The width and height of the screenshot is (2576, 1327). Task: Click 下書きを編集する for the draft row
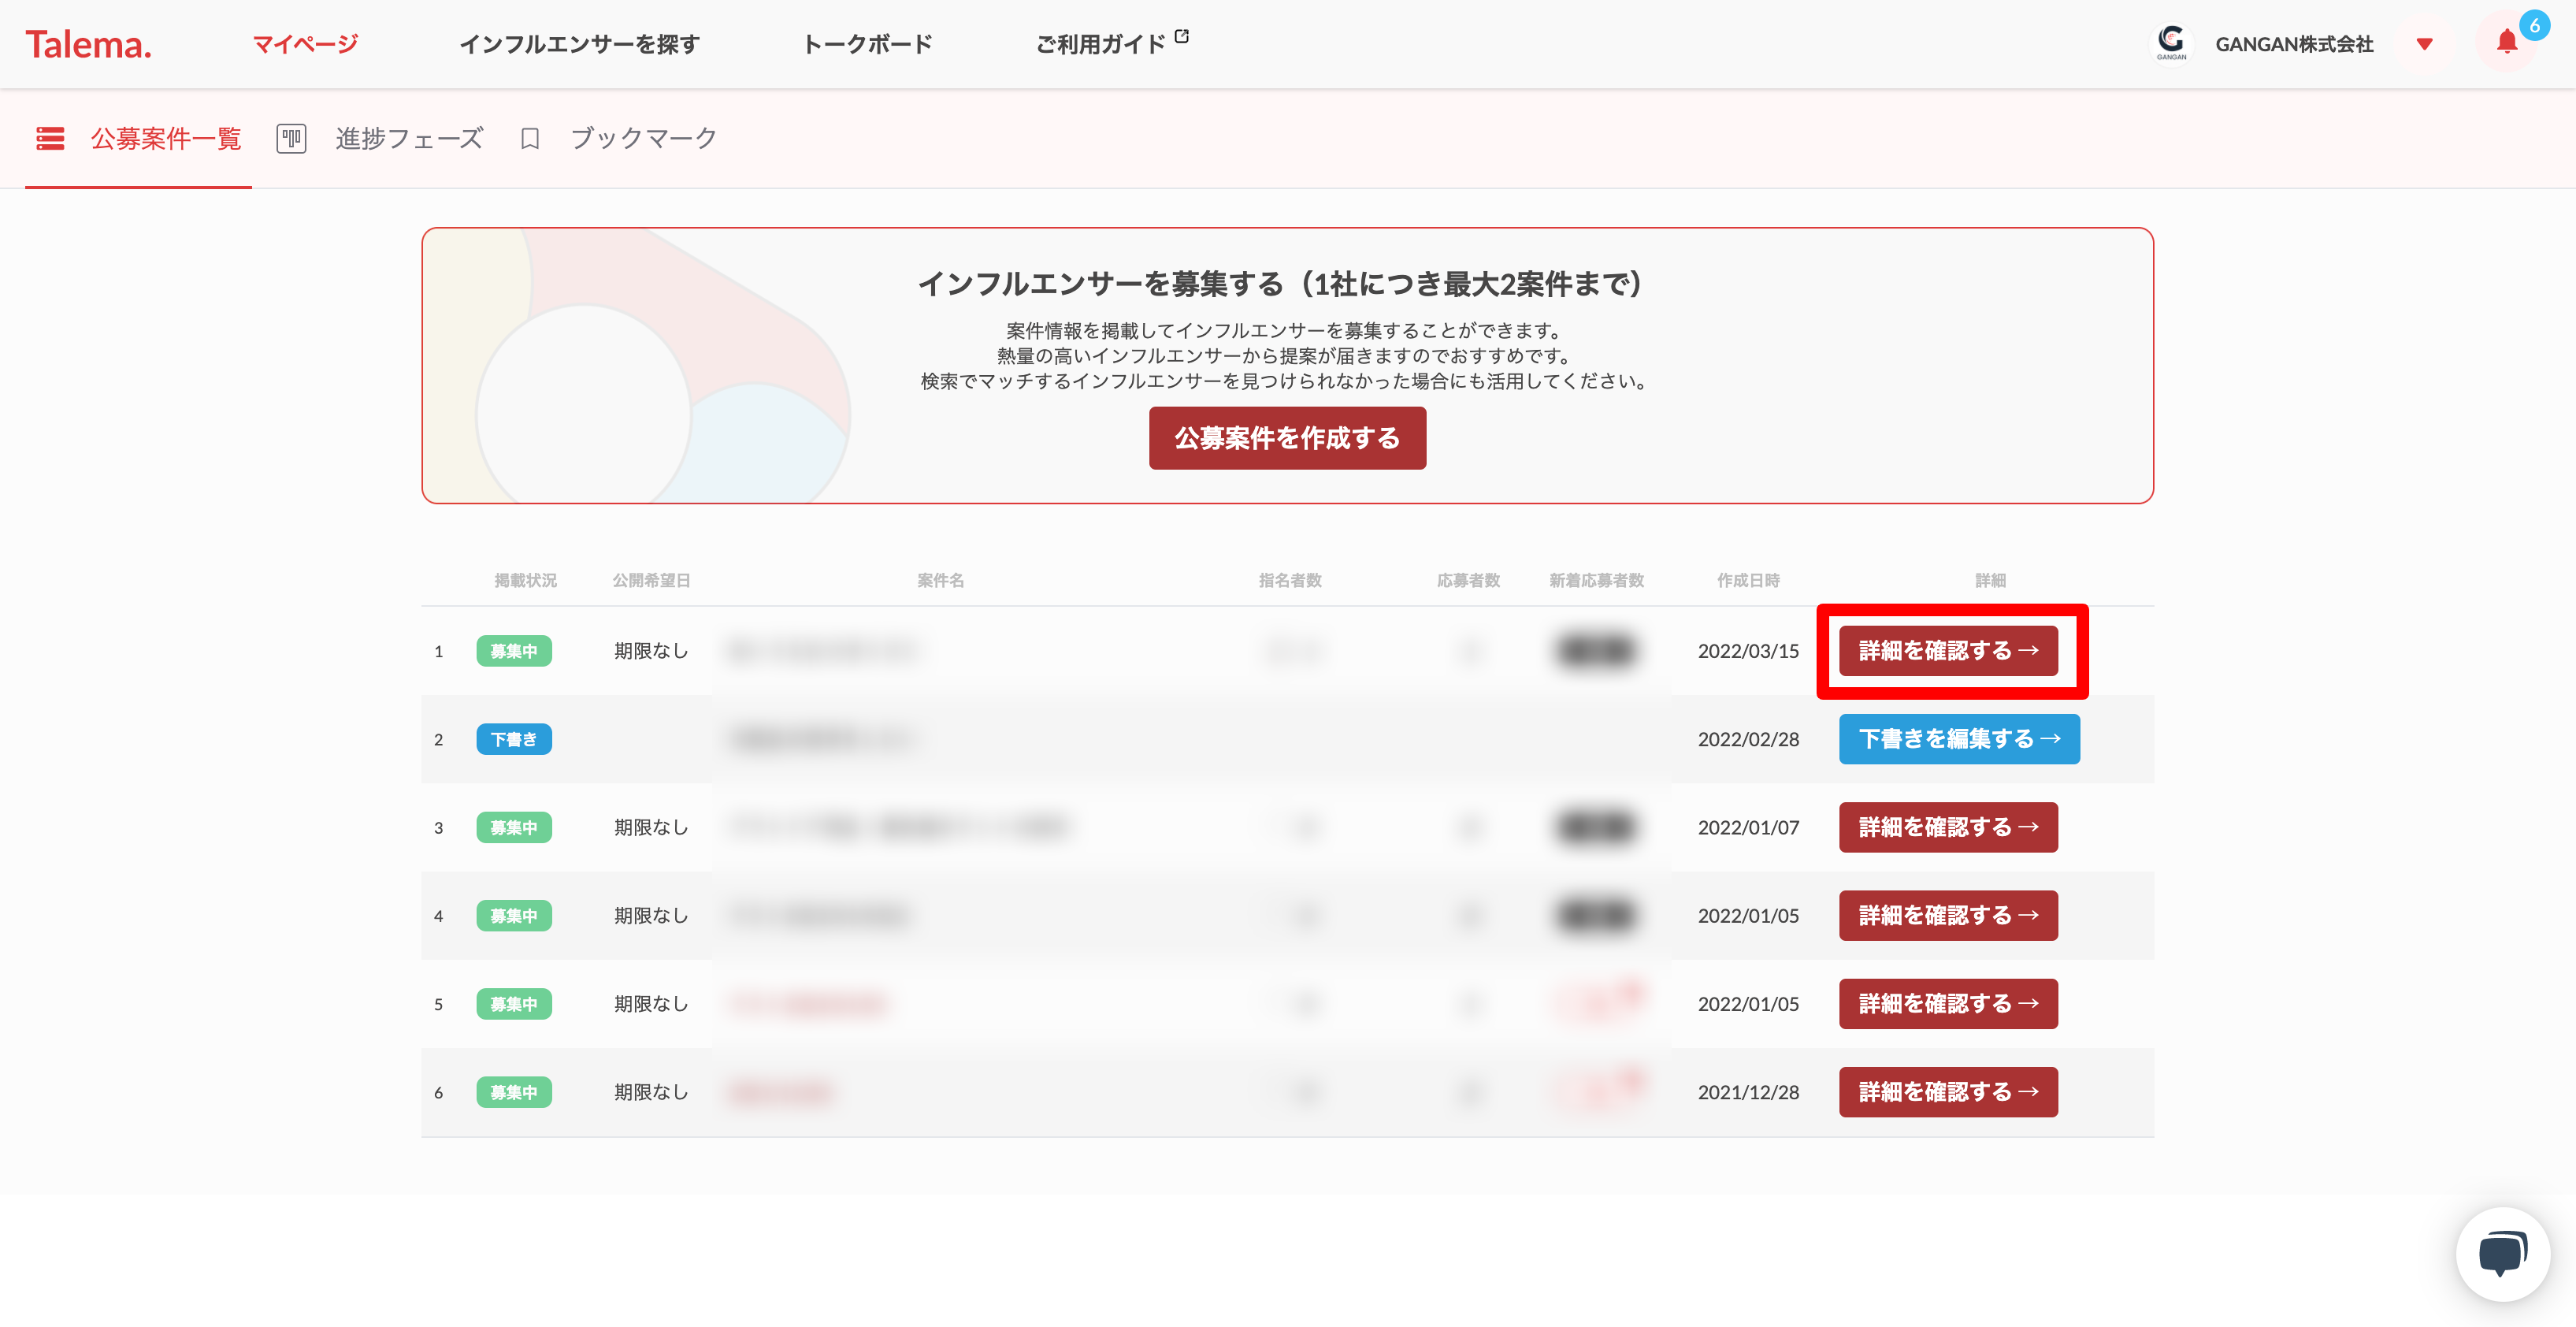[1958, 739]
